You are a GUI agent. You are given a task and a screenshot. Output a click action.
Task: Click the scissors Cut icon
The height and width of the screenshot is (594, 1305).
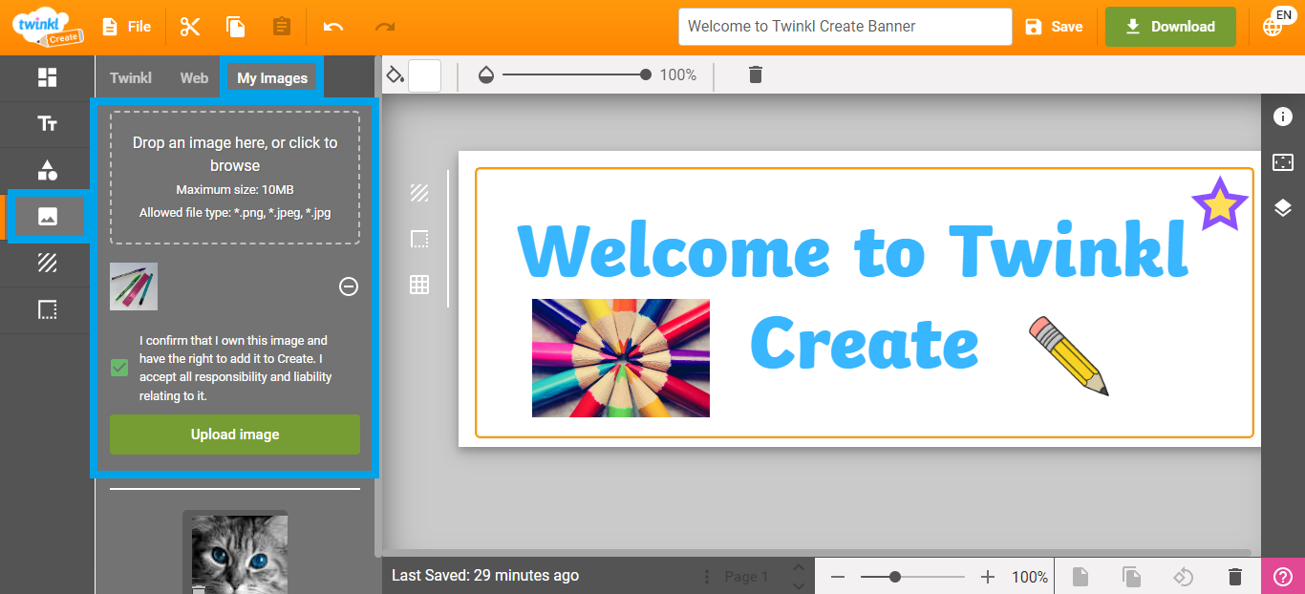click(x=190, y=27)
